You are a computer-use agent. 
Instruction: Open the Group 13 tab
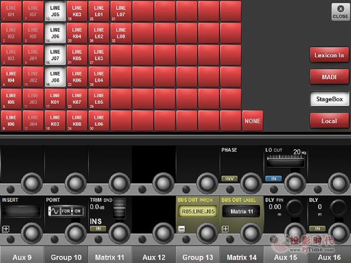pyautogui.click(x=198, y=257)
